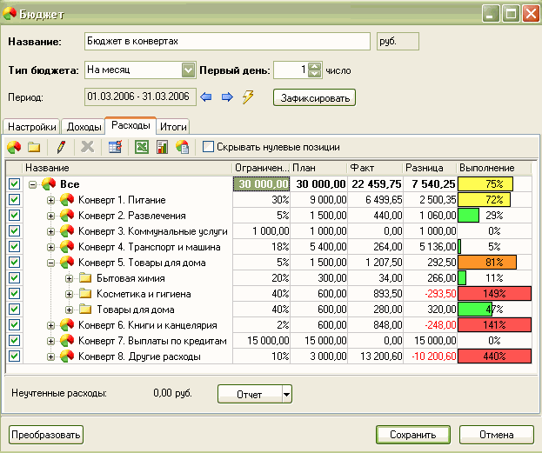Click the table settings toolbar icon
This screenshot has height=453, width=542.
pyautogui.click(x=115, y=147)
